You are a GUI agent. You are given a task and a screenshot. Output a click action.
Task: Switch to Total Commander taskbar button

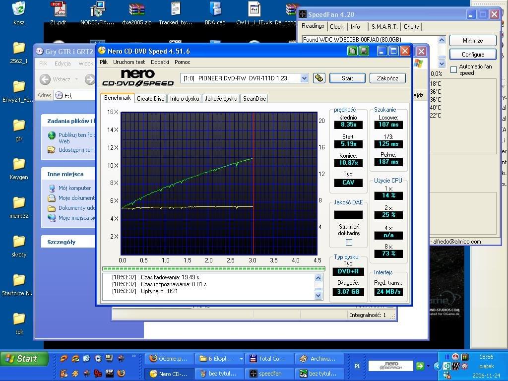point(269,359)
